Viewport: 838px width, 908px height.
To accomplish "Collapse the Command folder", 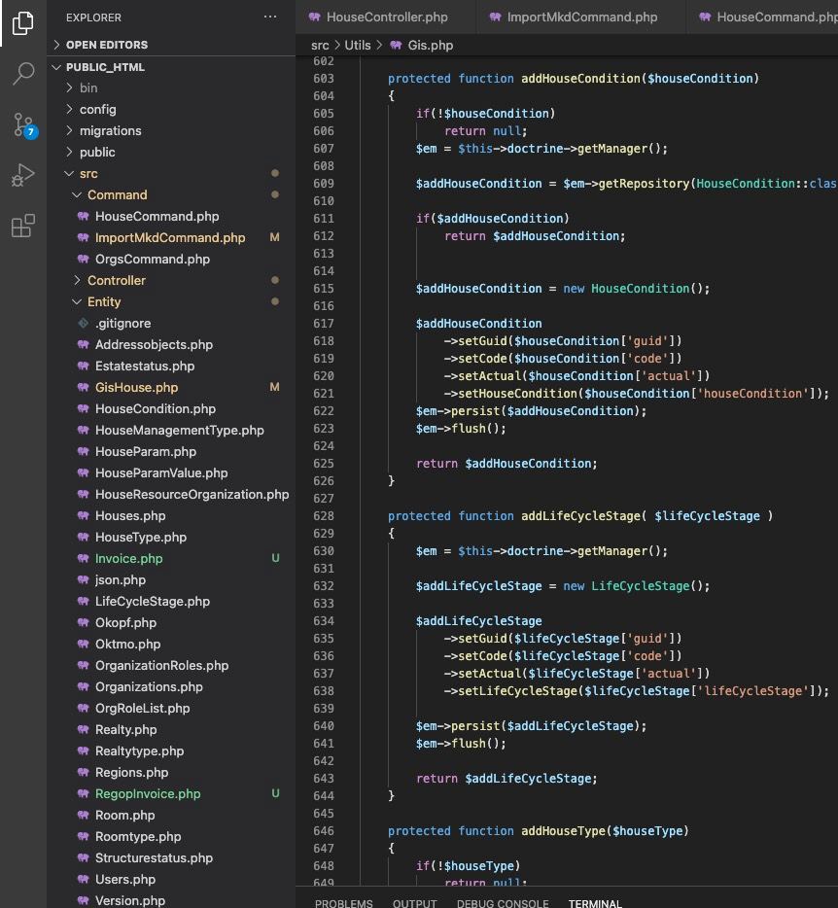I will 171,195.
